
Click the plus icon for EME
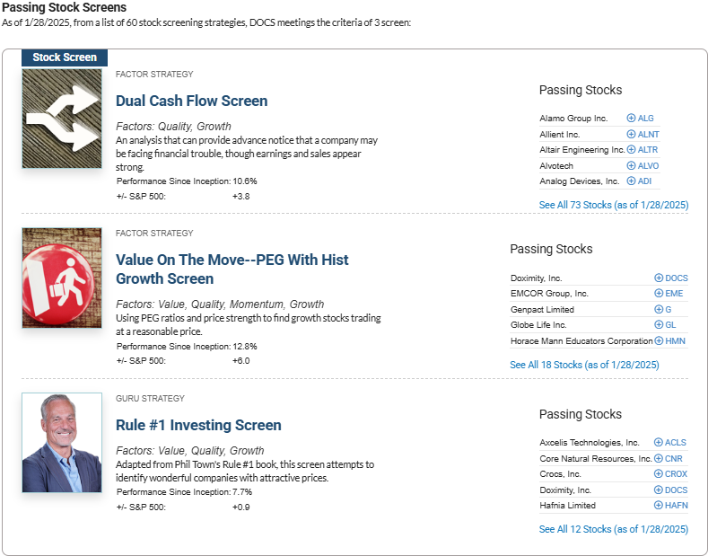coord(659,294)
